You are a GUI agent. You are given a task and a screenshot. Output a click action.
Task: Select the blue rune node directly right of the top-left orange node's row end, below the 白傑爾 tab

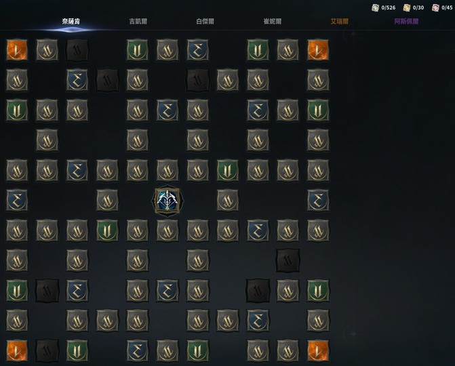click(197, 50)
